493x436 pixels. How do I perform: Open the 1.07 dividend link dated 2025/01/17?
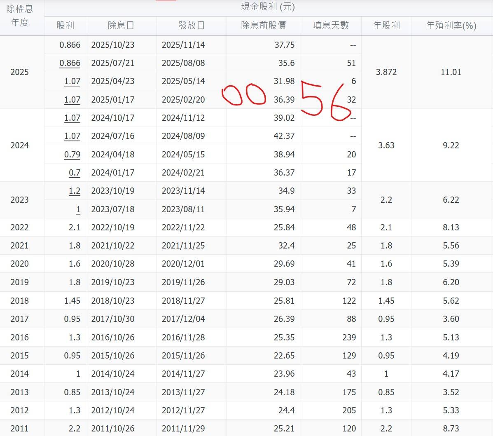[72, 100]
